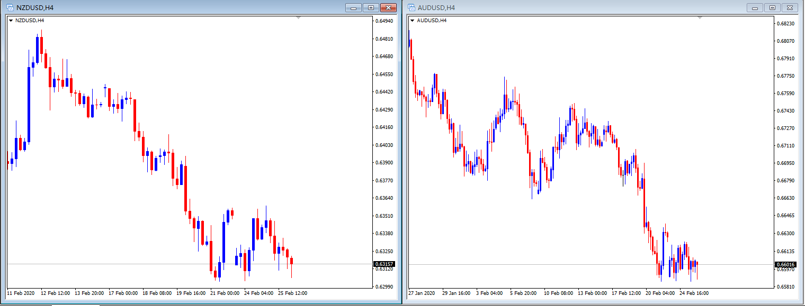Click the 0.64160 price level in NZDUSD

coord(384,127)
